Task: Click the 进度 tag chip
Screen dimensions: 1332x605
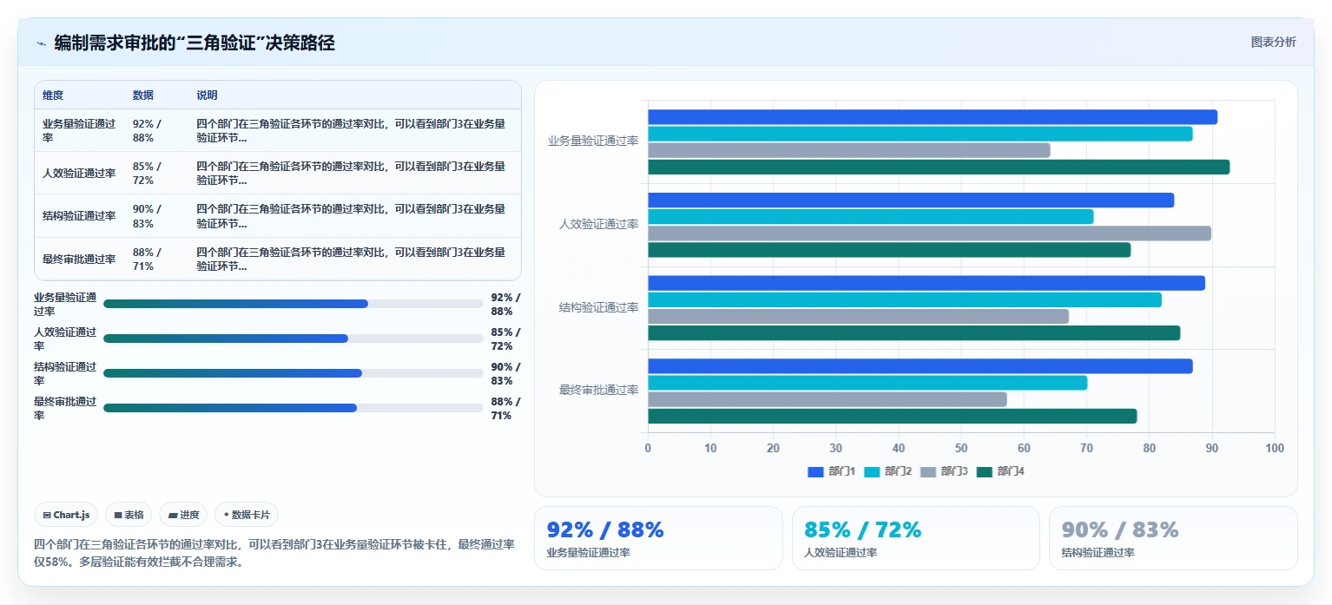Action: pyautogui.click(x=183, y=515)
